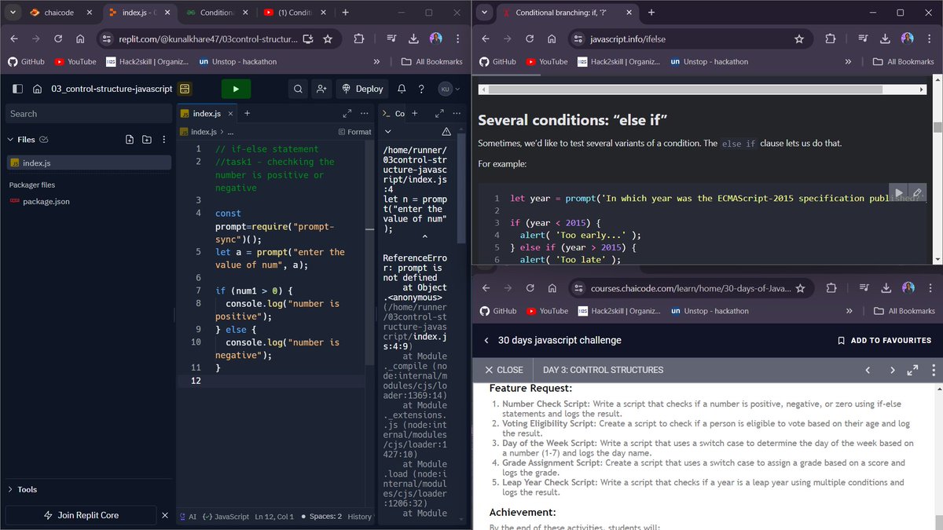Expand lesson to fullscreen on chaicode
This screenshot has width=943, height=530.
coord(913,370)
